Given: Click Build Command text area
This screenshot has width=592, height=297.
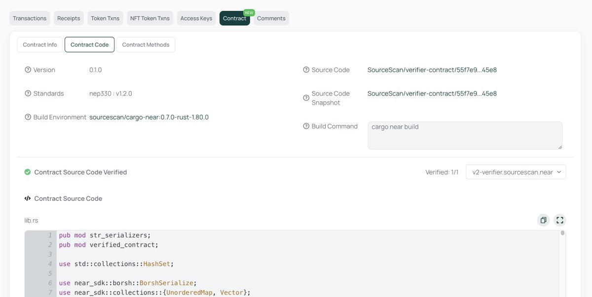Looking at the screenshot, I should click(465, 135).
